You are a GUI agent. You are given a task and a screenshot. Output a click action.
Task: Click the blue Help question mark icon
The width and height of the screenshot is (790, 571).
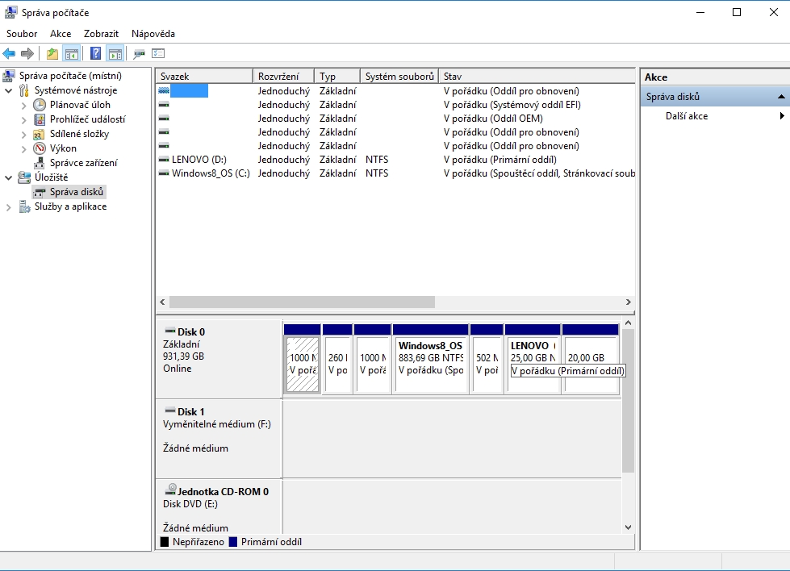pyautogui.click(x=95, y=53)
